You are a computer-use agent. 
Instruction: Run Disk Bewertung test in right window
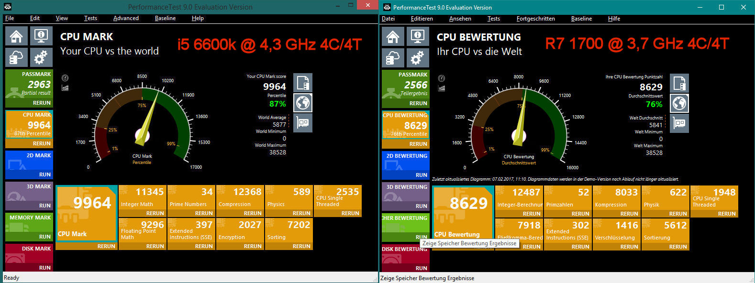422,268
